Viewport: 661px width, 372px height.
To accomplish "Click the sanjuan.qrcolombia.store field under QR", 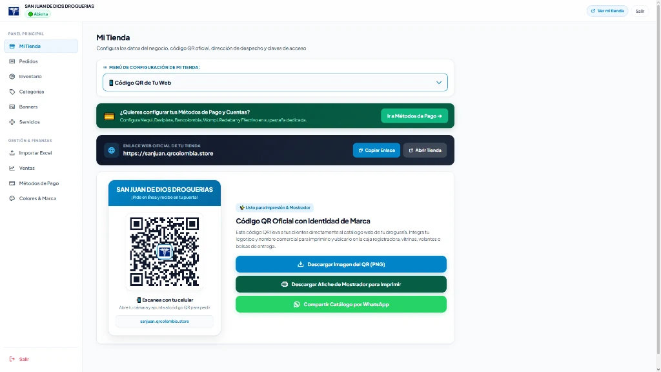I will tap(165, 321).
